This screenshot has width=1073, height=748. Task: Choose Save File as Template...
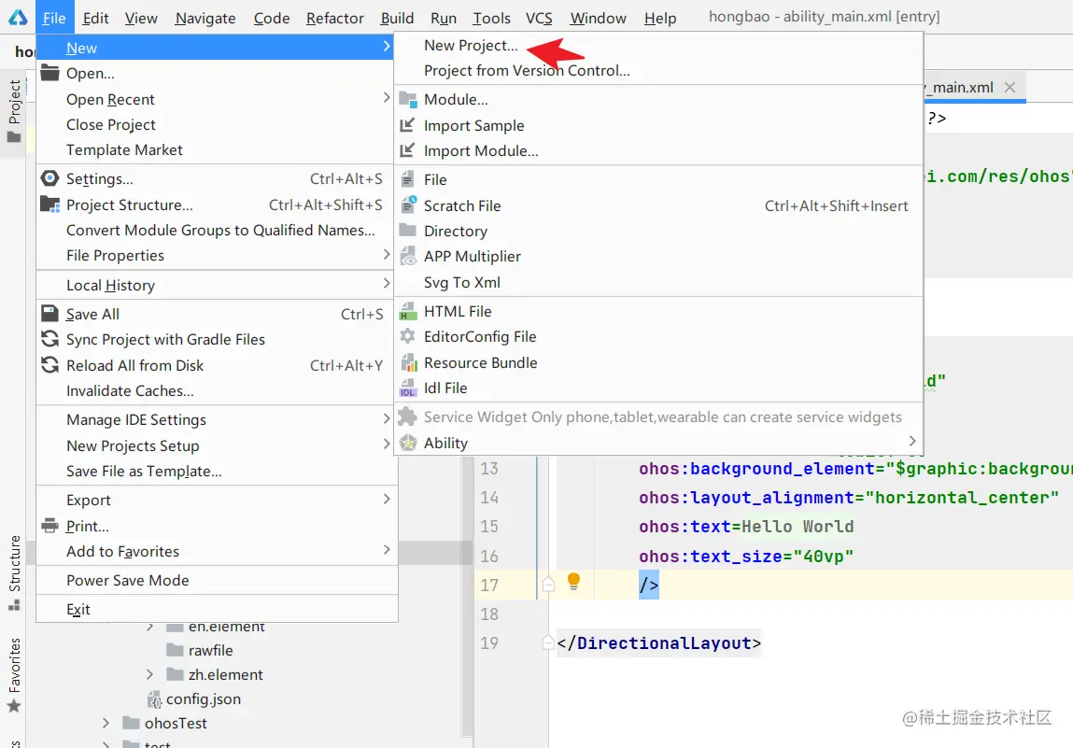click(217, 471)
